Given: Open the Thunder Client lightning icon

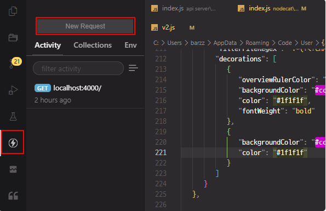Looking at the screenshot, I should (13, 143).
